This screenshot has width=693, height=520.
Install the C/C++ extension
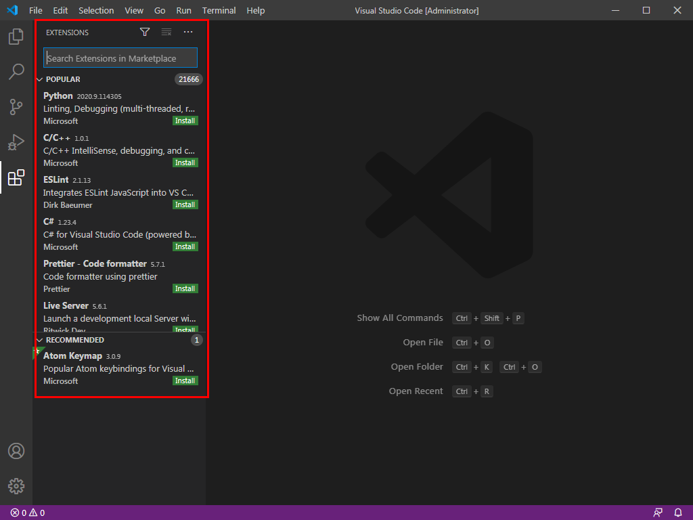click(185, 162)
